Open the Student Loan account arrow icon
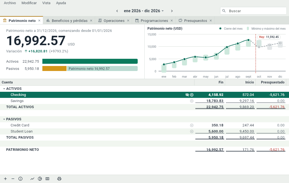 [192, 131]
